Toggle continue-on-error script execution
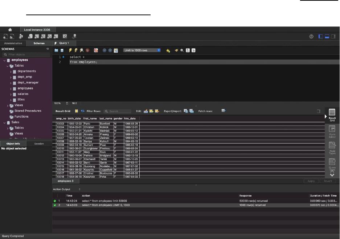 pyautogui.click(x=96, y=50)
